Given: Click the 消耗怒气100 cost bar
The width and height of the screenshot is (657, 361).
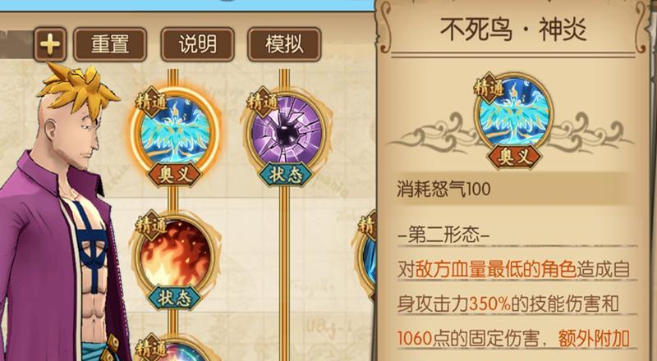Looking at the screenshot, I should (512, 190).
